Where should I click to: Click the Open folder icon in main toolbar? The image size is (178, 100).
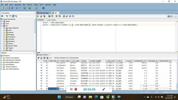pos(6,8)
